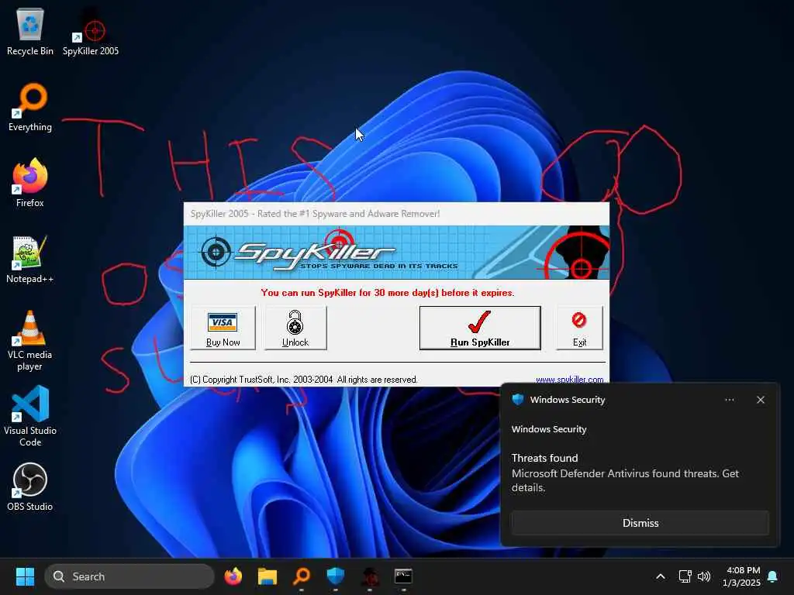Dismiss the Windows Security notification
This screenshot has height=595, width=794.
pos(640,523)
